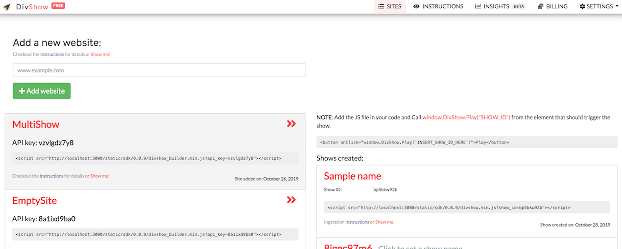Click the www.example.com input field
The width and height of the screenshot is (622, 249).
pos(159,70)
